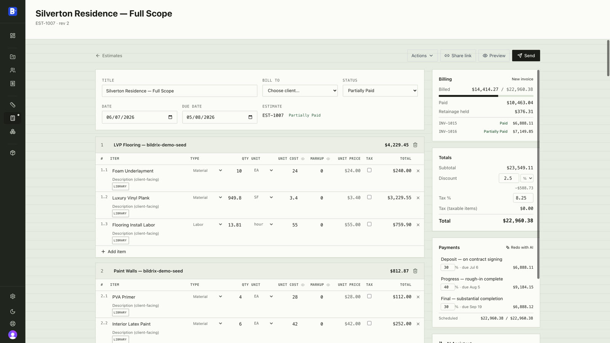The height and width of the screenshot is (343, 610).
Task: Open the assemblies cubes icon in sidebar
Action: click(13, 131)
